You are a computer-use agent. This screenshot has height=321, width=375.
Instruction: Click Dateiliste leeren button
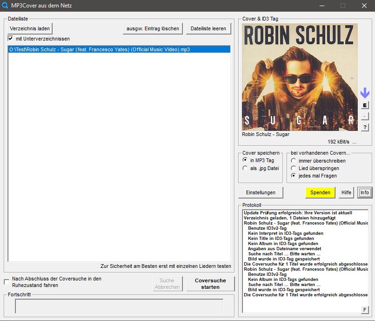point(208,28)
